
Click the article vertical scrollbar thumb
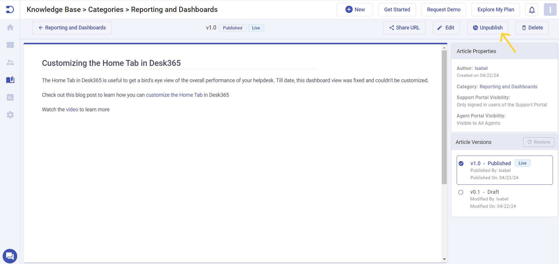click(444, 117)
